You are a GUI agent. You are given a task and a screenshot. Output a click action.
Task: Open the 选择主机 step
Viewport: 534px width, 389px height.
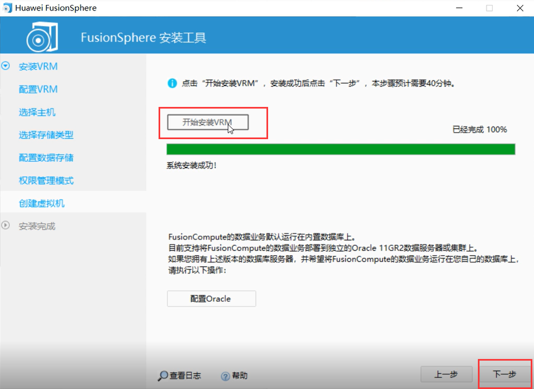pyautogui.click(x=37, y=112)
